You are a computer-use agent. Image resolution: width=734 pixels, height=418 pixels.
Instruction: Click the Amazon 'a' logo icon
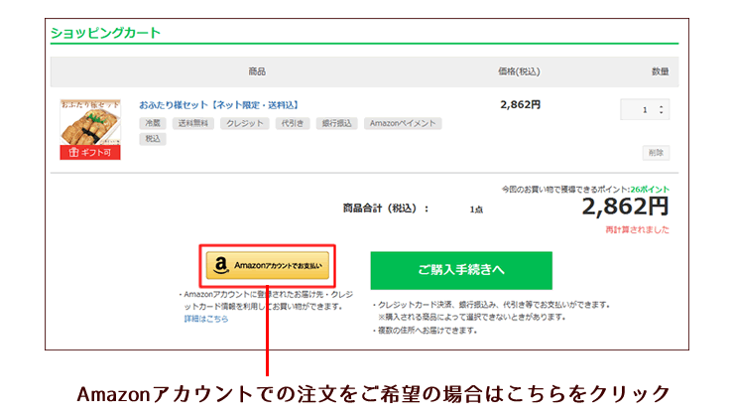point(219,266)
